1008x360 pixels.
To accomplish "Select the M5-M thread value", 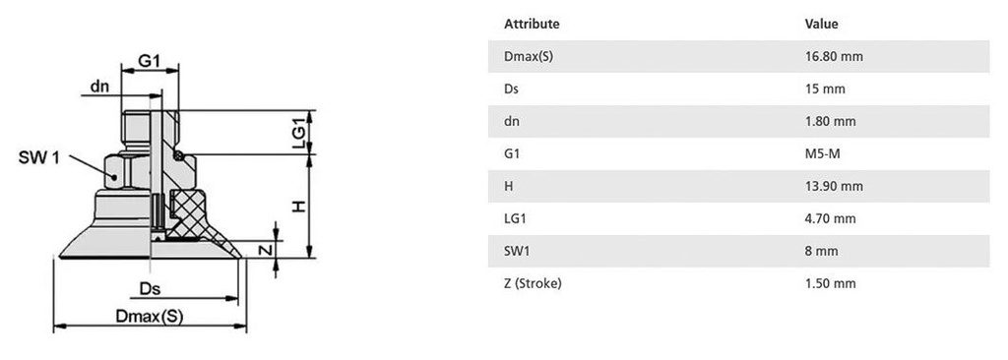I will [x=821, y=153].
